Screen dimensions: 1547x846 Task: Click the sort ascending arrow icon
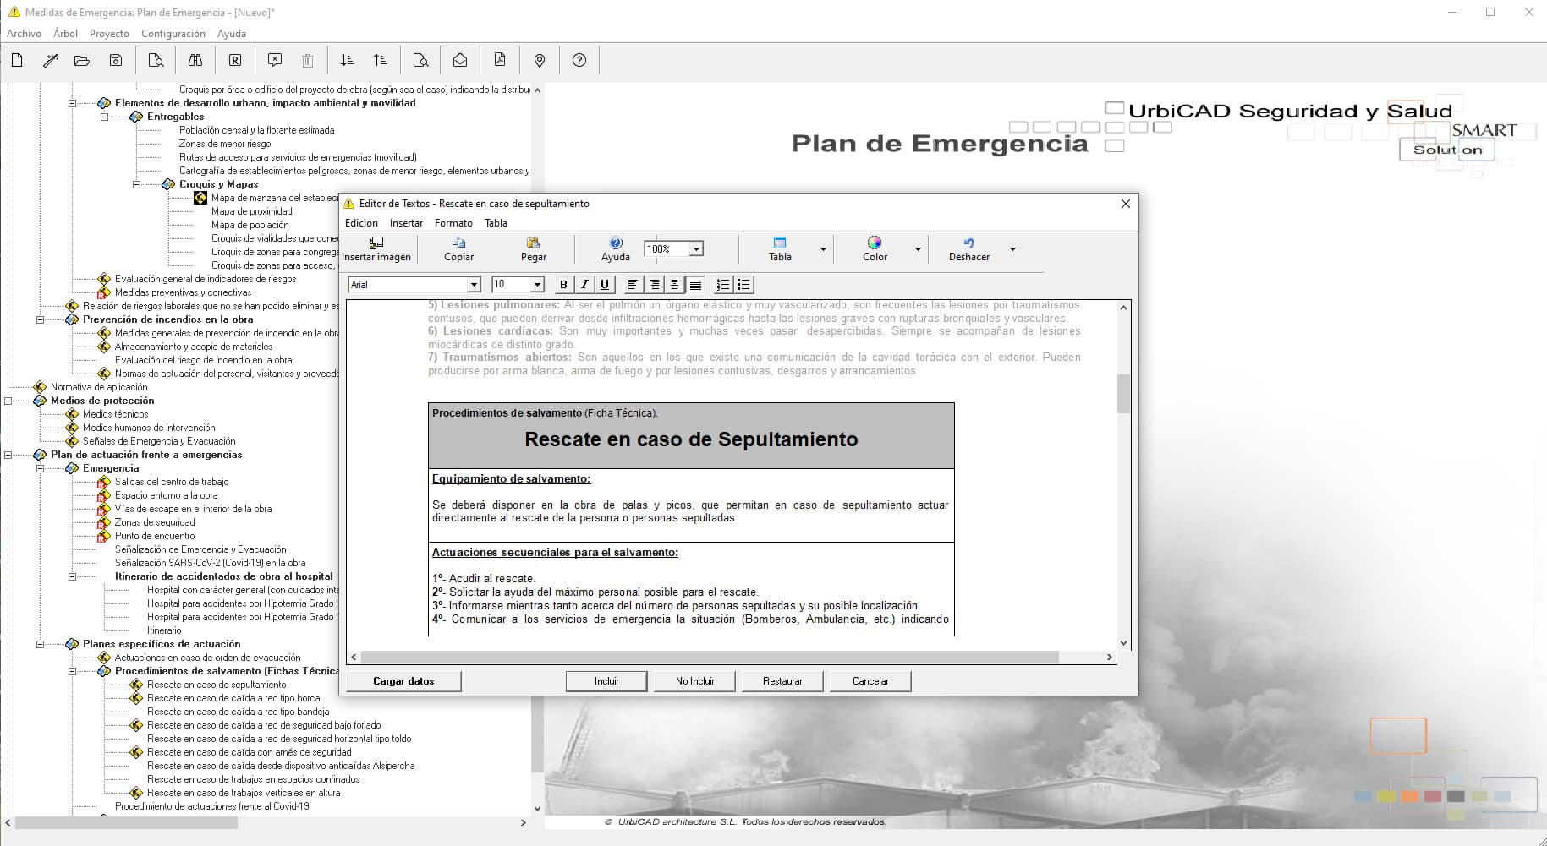coord(381,60)
